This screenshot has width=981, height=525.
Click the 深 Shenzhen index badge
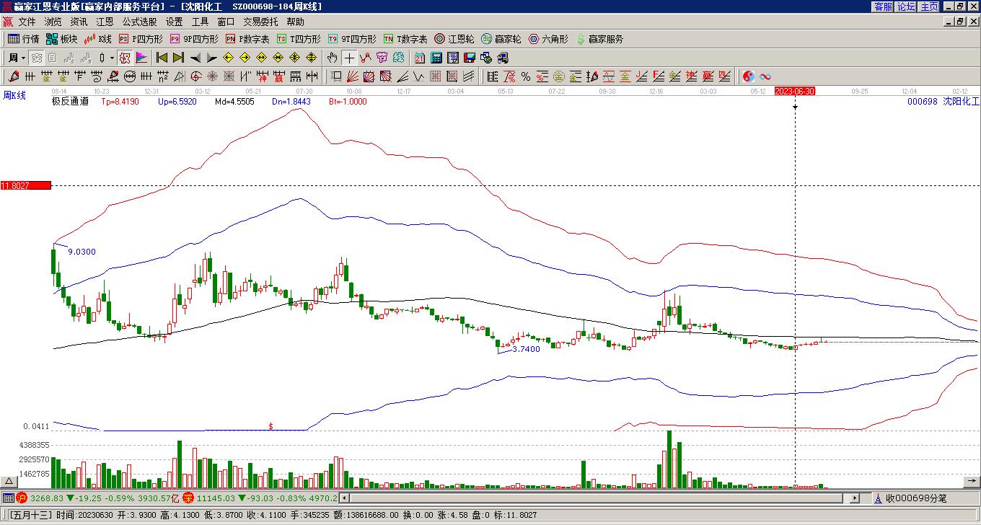click(188, 498)
